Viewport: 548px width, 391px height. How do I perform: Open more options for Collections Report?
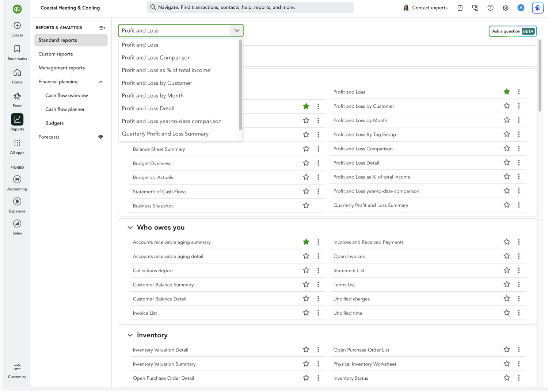318,271
